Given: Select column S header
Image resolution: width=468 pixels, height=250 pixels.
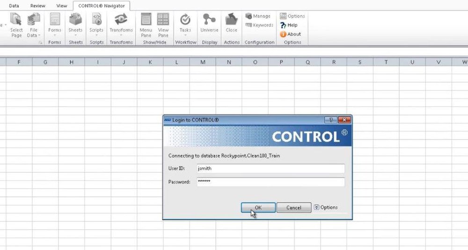Looking at the screenshot, I should click(x=360, y=62).
